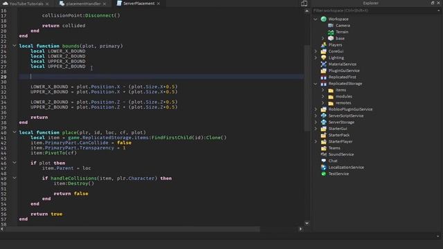The height and width of the screenshot is (249, 443).
Task: Fold the bounds function in the code gutter
Action: pos(14,46)
